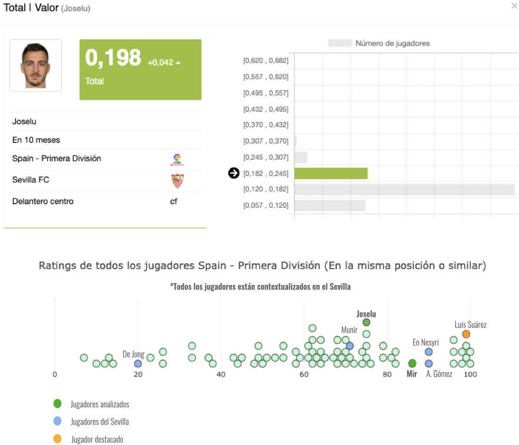Click the value increase triangle icon
The width and height of the screenshot is (519, 445).
(178, 62)
